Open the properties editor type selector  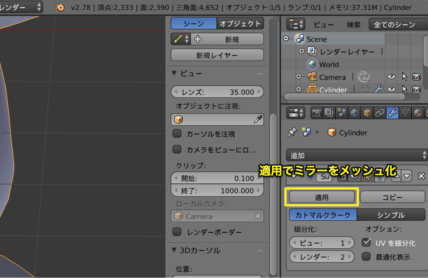click(x=296, y=113)
